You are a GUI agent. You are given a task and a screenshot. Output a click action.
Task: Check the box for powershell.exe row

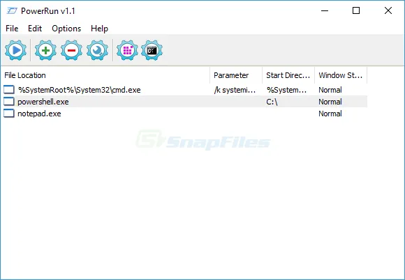point(9,102)
